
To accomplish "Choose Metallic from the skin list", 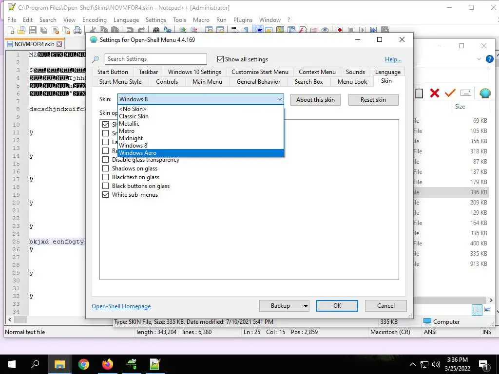I will click(201, 123).
